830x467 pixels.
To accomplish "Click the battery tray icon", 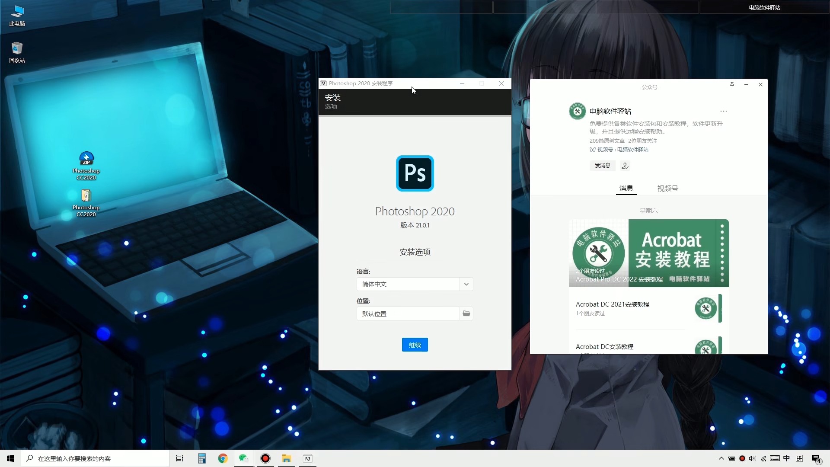I will (731, 458).
